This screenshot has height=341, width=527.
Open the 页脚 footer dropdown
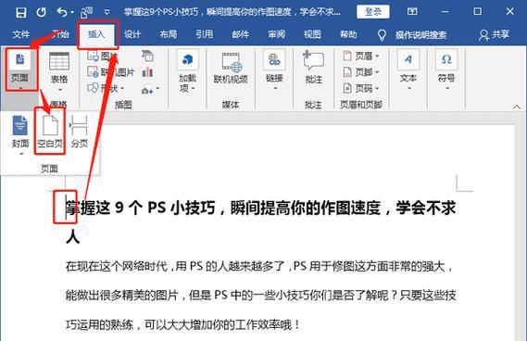[x=361, y=72]
